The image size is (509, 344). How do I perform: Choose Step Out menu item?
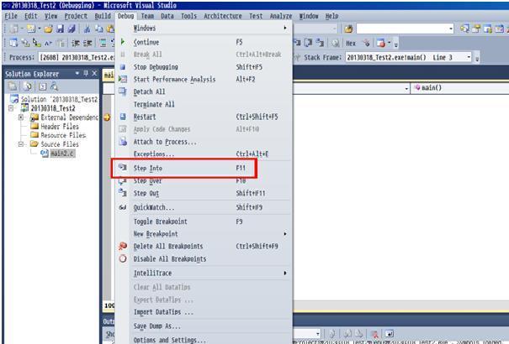204,193
